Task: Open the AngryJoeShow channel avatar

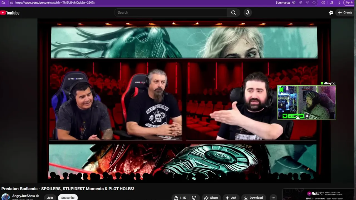Action: [x=6, y=197]
